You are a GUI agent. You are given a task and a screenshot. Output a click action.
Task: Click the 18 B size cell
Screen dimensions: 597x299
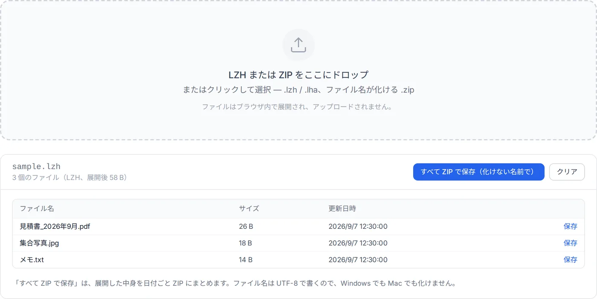[x=246, y=243]
